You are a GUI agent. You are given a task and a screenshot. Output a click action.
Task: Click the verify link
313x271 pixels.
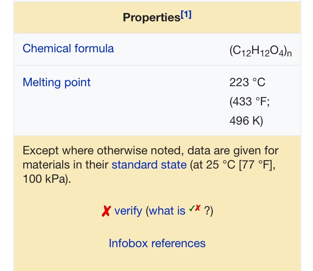click(129, 211)
